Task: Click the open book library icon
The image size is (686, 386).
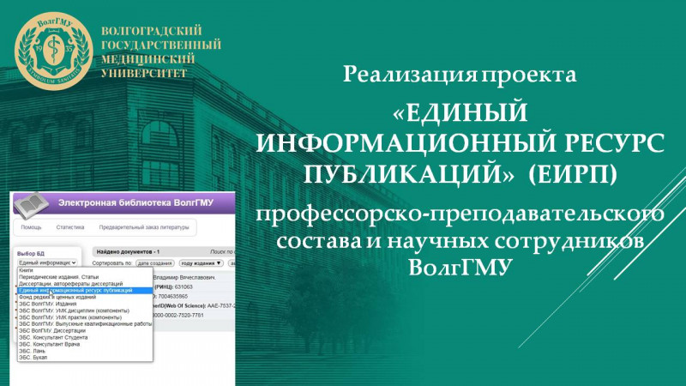Action: (x=32, y=205)
